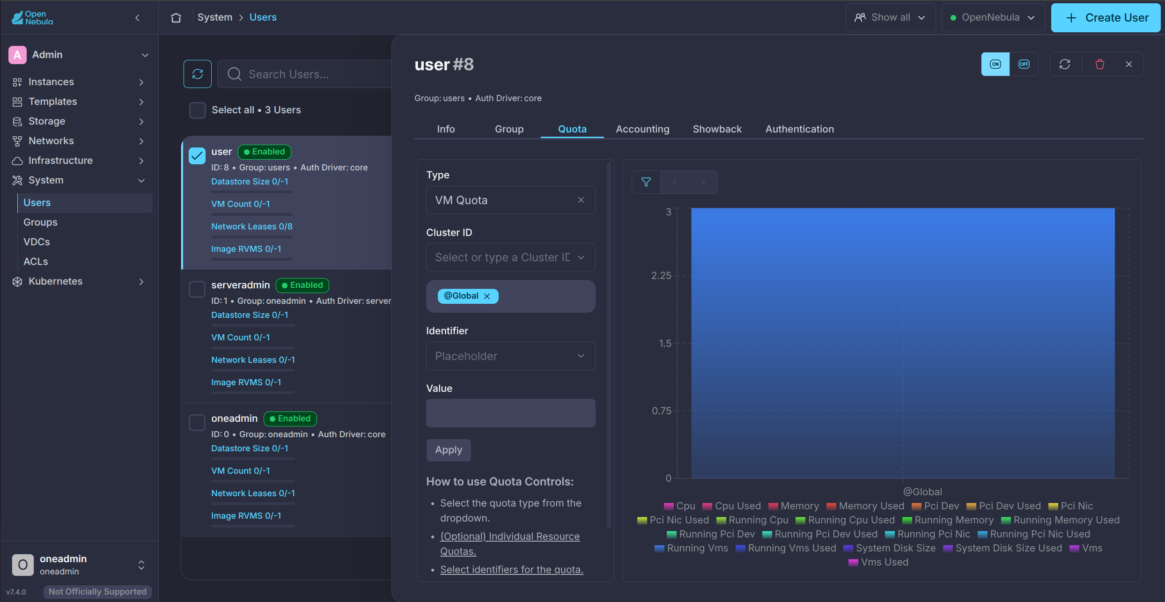Click the Admin avatar icon
This screenshot has height=602, width=1165.
click(17, 55)
